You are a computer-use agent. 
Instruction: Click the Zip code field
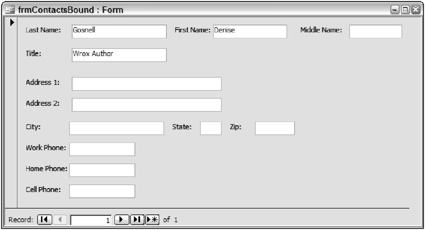[275, 128]
